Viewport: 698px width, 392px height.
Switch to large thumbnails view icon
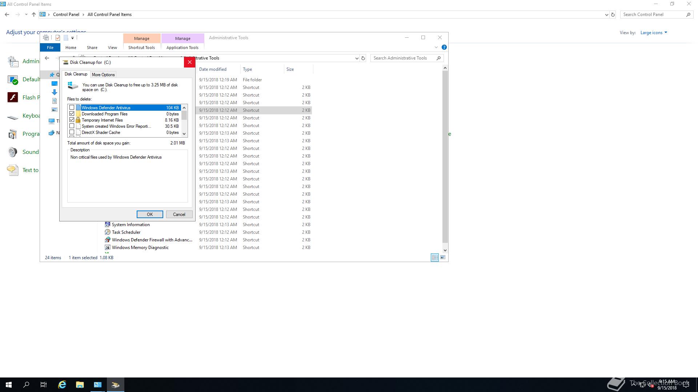point(443,257)
